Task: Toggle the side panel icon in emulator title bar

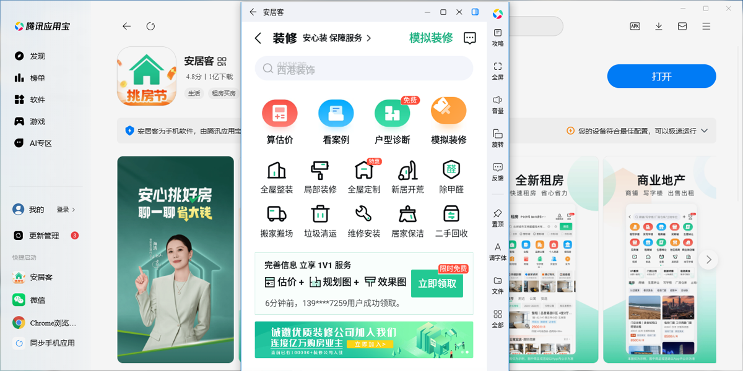Action: 475,12
